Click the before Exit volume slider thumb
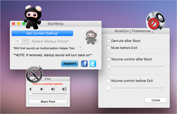 (x=109, y=88)
